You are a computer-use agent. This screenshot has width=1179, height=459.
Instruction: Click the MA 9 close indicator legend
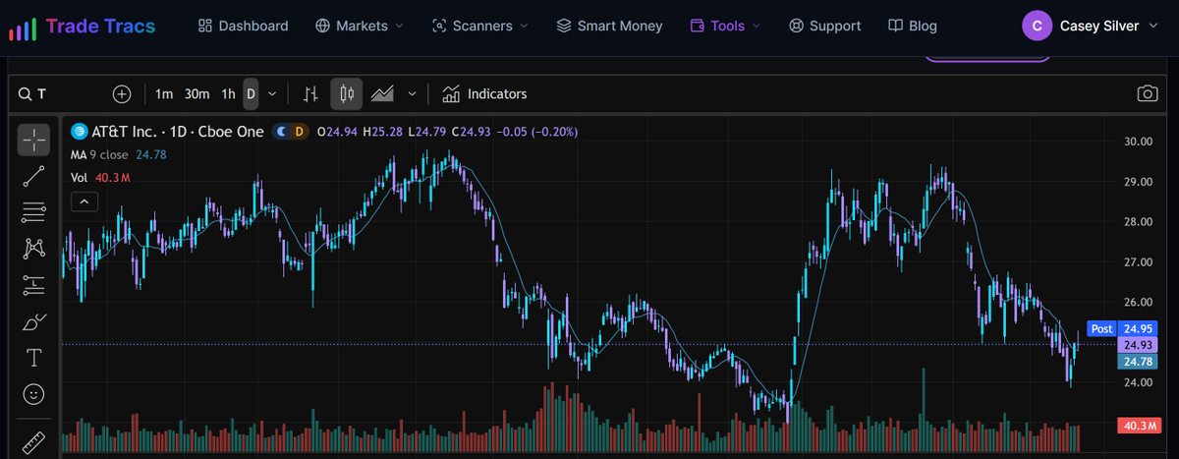point(118,154)
